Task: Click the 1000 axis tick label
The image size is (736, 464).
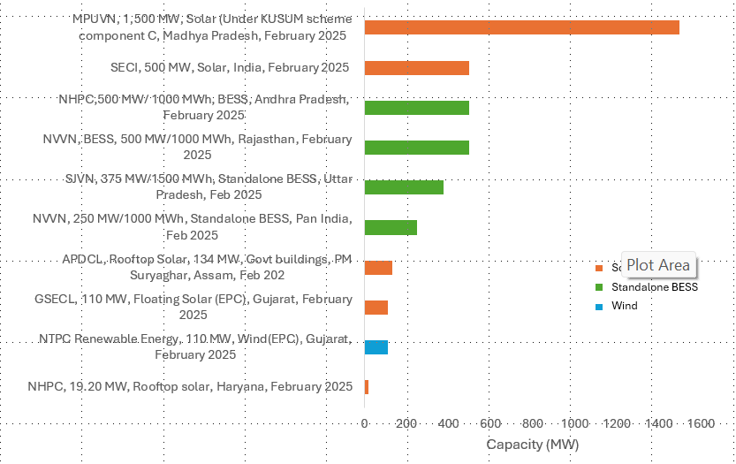Action: (575, 423)
